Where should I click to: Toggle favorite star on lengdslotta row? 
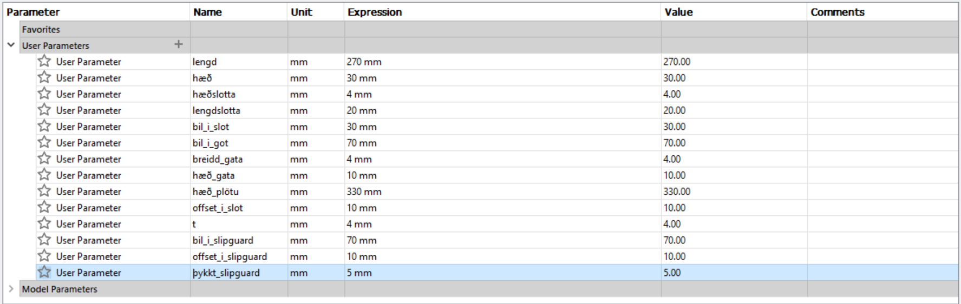coord(44,110)
